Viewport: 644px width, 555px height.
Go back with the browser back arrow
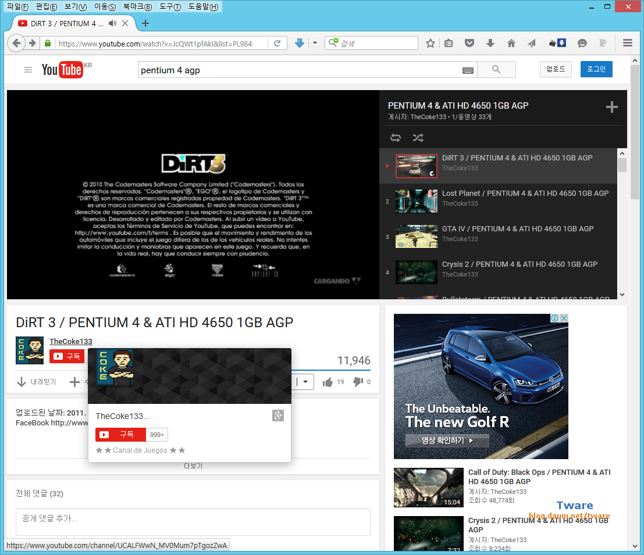(16, 43)
